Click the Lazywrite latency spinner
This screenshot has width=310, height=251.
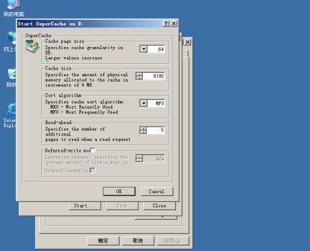pyautogui.click(x=139, y=158)
